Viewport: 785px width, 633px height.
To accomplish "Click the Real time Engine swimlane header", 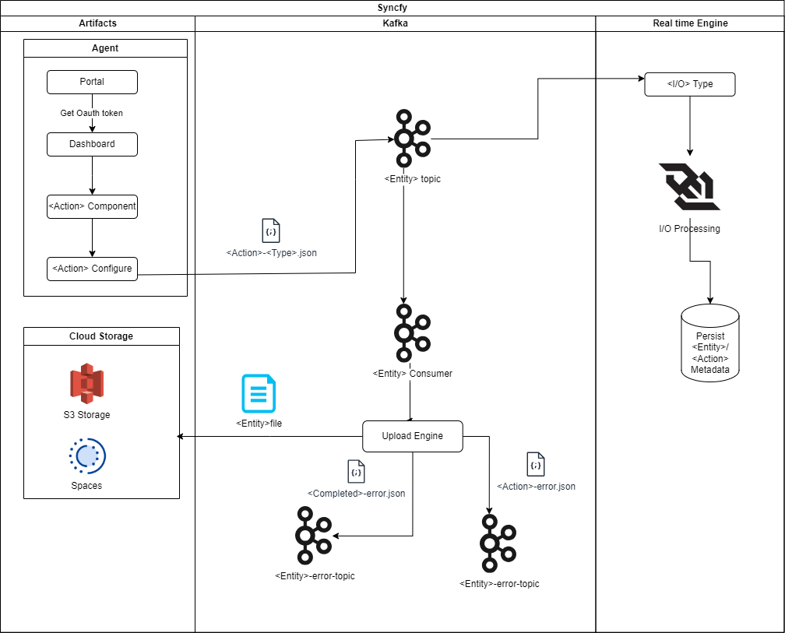I will click(x=690, y=23).
